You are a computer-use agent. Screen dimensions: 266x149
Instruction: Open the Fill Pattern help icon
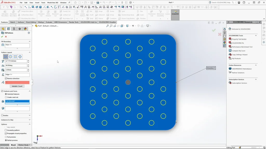tap(29, 33)
